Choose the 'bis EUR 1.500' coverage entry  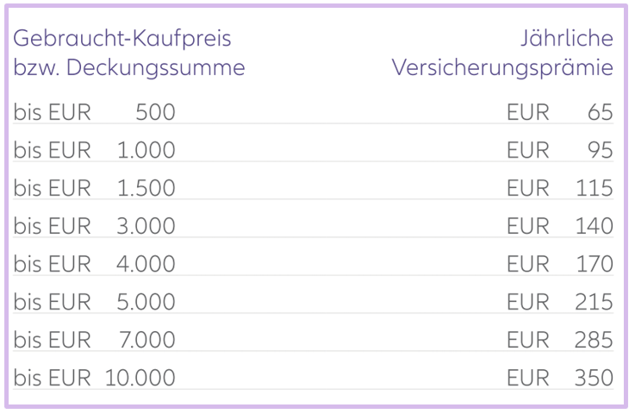pos(94,188)
